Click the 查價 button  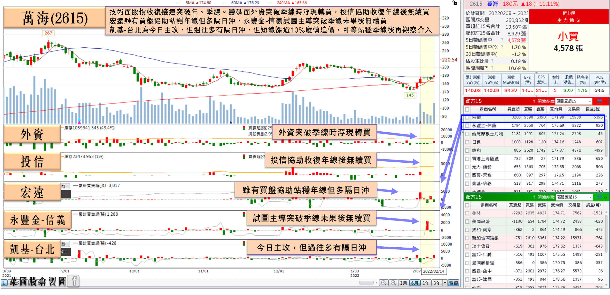tap(453, 283)
